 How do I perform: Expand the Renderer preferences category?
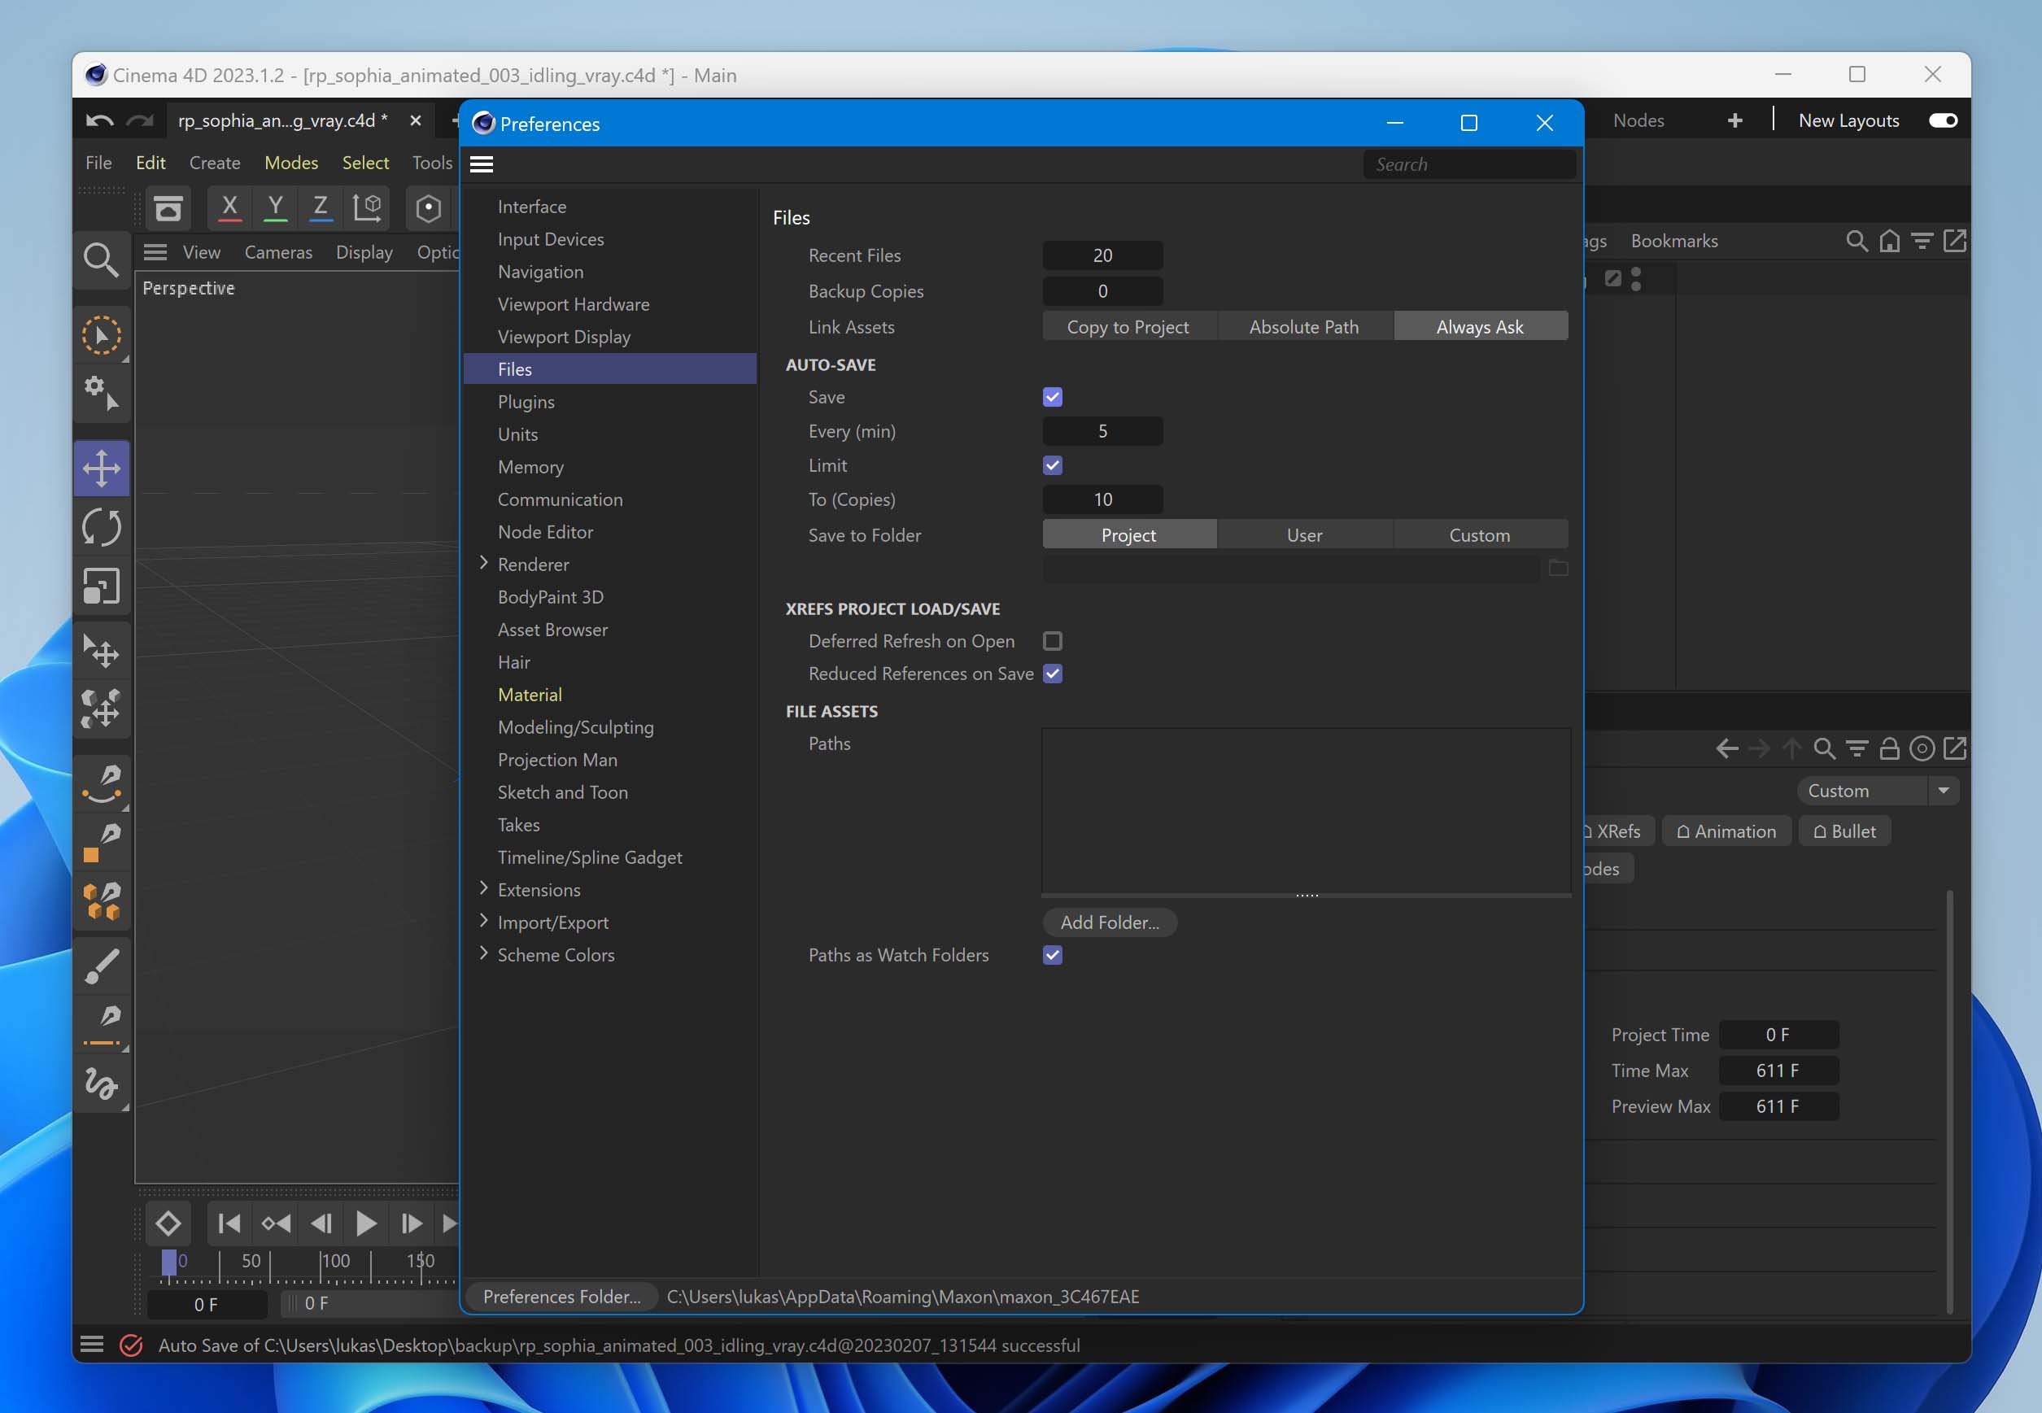483,563
